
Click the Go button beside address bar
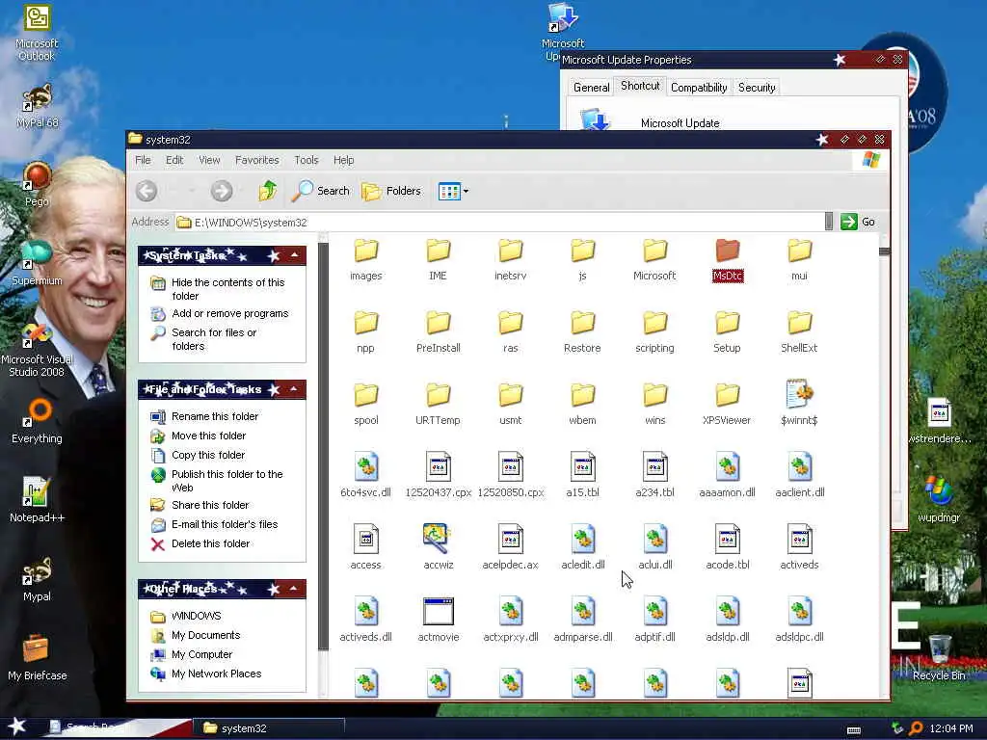859,222
